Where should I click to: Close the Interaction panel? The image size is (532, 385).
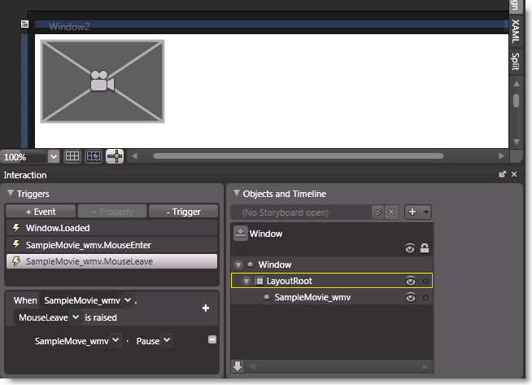514,174
